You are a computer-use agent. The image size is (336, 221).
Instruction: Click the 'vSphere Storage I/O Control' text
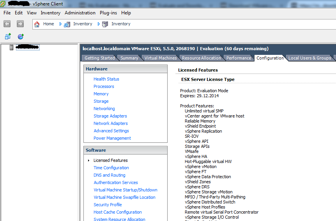point(212,217)
